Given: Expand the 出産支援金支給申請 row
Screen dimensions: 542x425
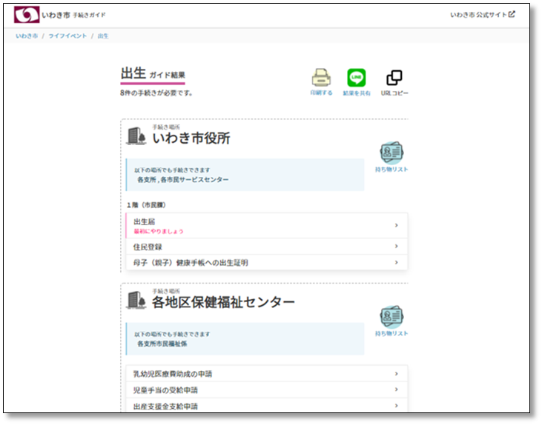Looking at the screenshot, I should click(267, 406).
